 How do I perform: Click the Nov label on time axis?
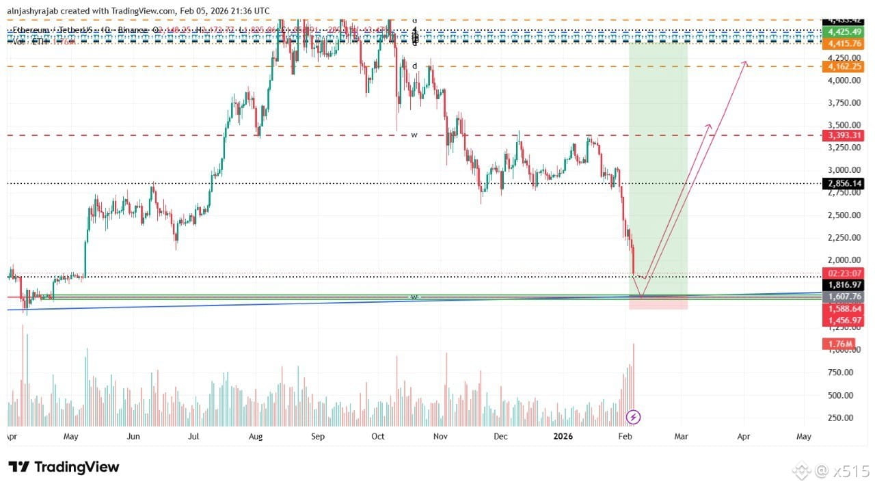[x=440, y=436]
